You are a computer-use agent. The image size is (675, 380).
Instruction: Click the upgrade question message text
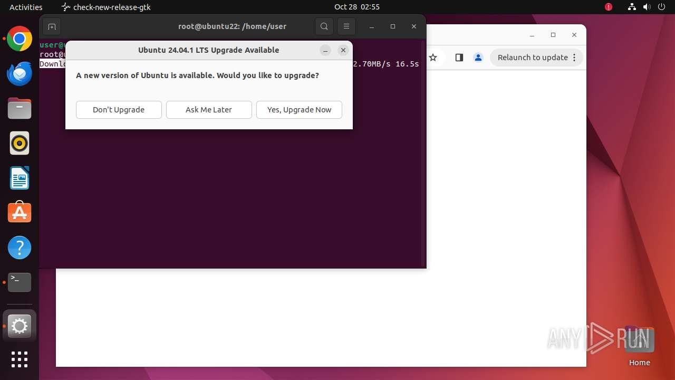(x=198, y=75)
